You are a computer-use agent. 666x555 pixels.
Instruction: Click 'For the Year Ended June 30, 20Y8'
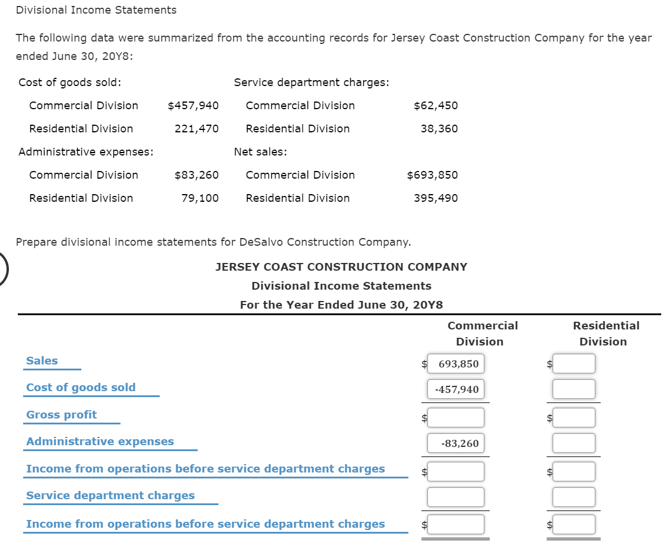click(341, 305)
